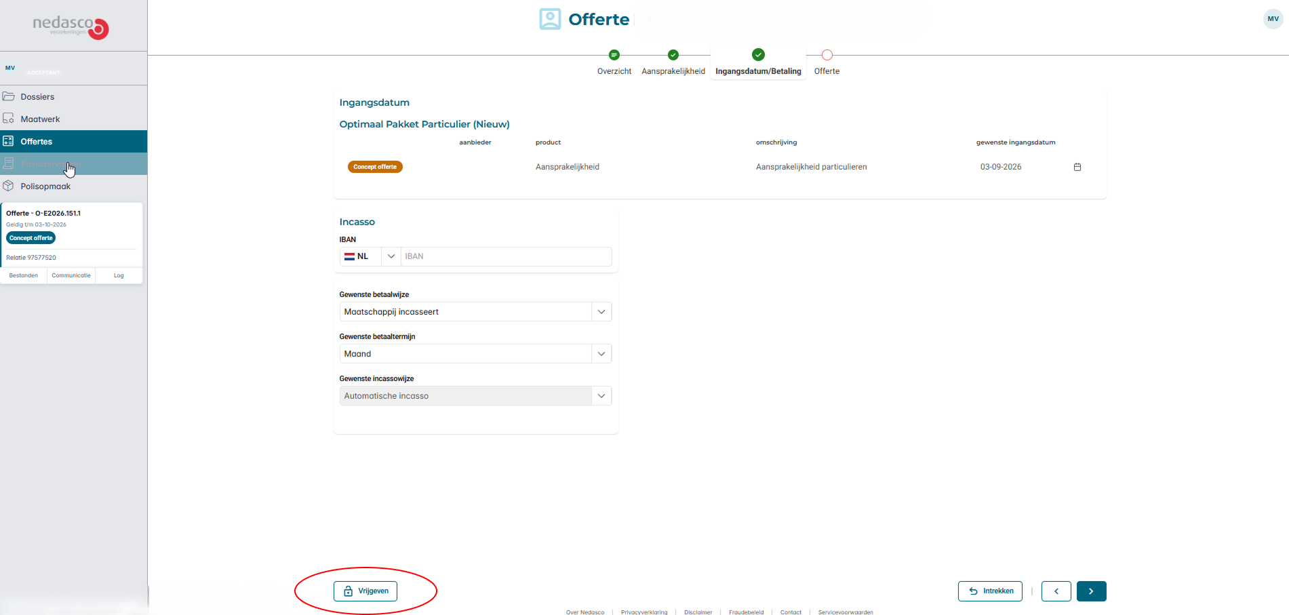Open the Communicatie tab in offerte card
Viewport: 1289px width, 615px height.
tap(71, 275)
